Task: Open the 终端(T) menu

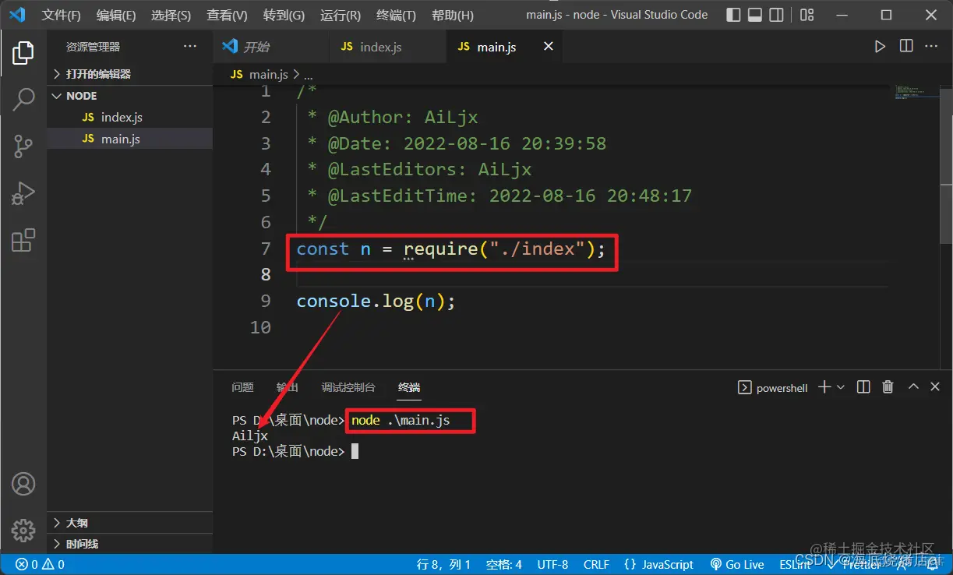Action: tap(396, 15)
